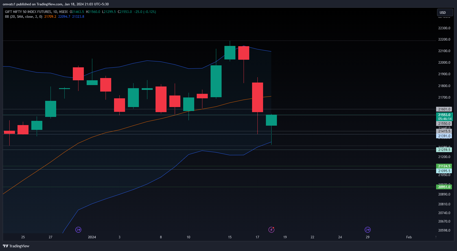Click the orange basis value 21709.2
Screen dimensions: 457x251
(x=50, y=17)
